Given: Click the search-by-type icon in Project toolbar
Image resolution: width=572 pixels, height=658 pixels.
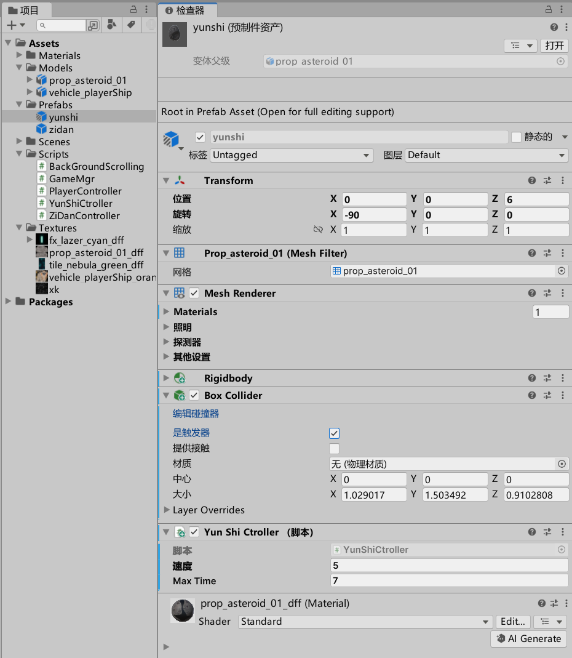Looking at the screenshot, I should [x=111, y=25].
